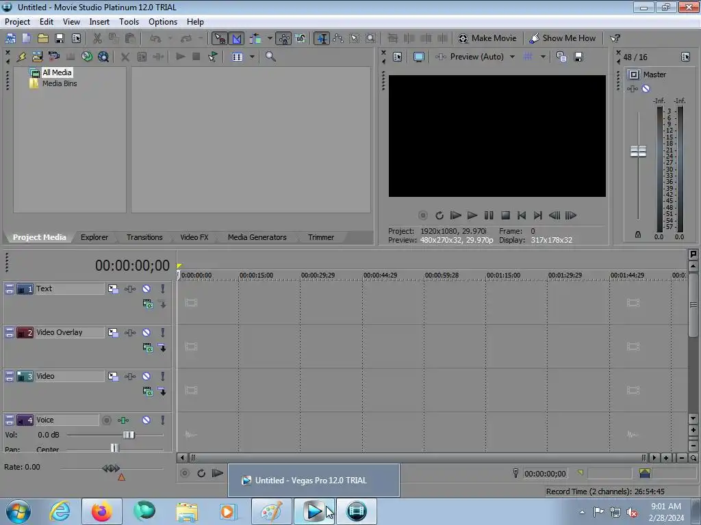This screenshot has width=701, height=525.
Task: Open Video Preview on External Monitor icon
Action: (418, 57)
